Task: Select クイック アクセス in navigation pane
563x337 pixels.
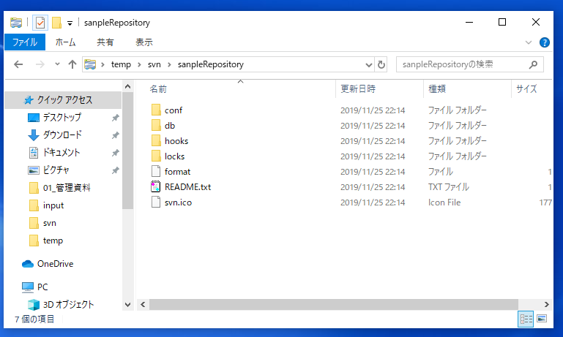Action: click(63, 99)
